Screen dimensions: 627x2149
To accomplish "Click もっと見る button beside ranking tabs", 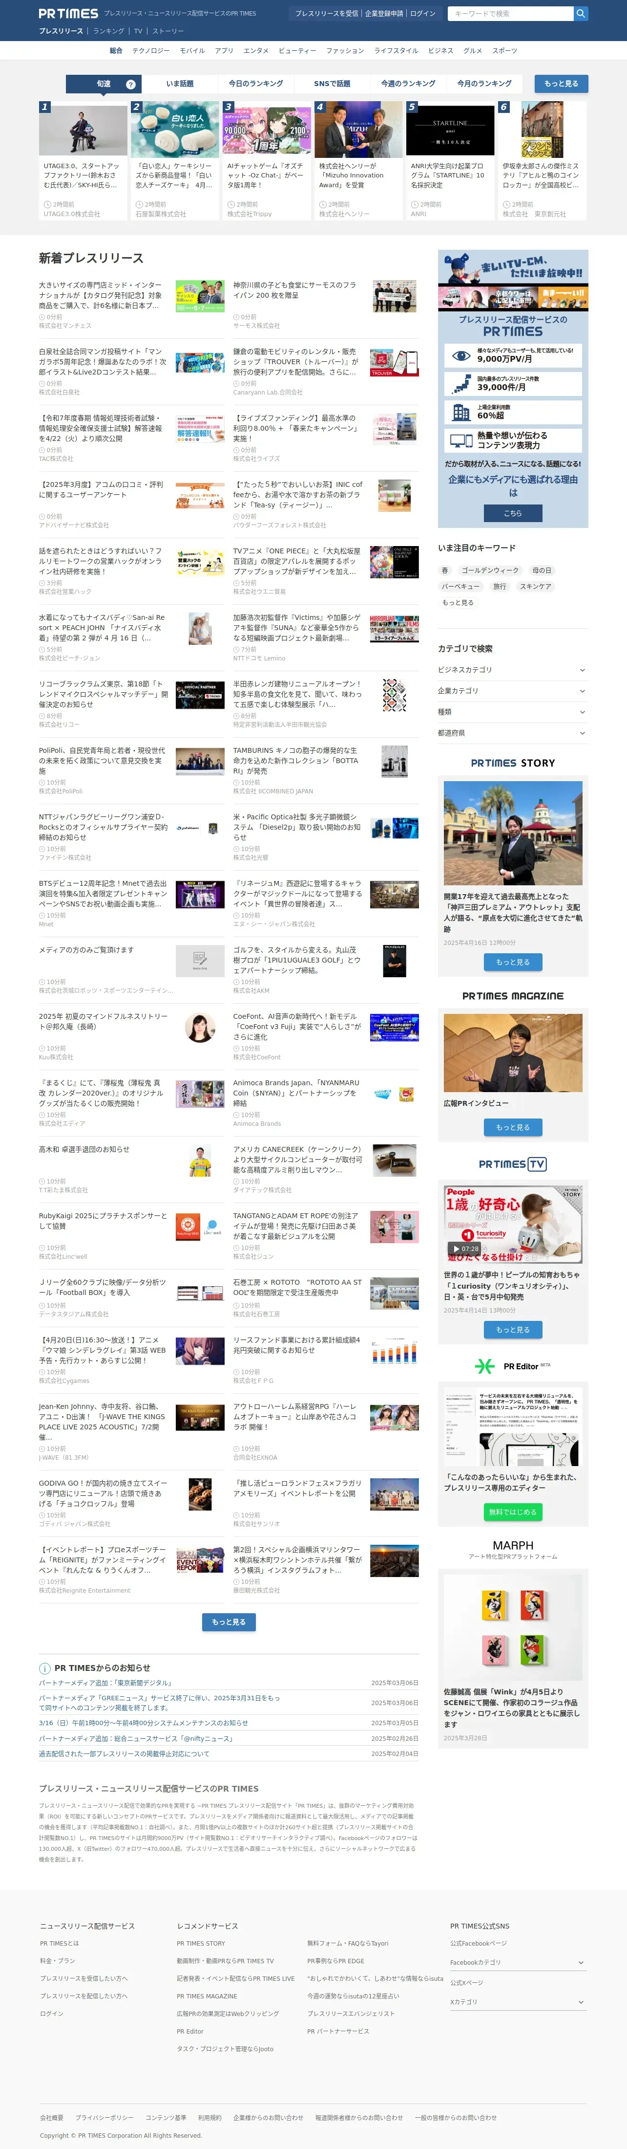I will [x=561, y=84].
